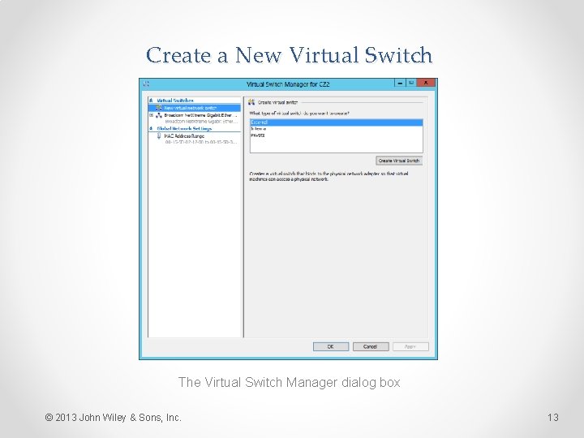
Task: Click the Broadcom adapter description subtext
Action: point(201,122)
